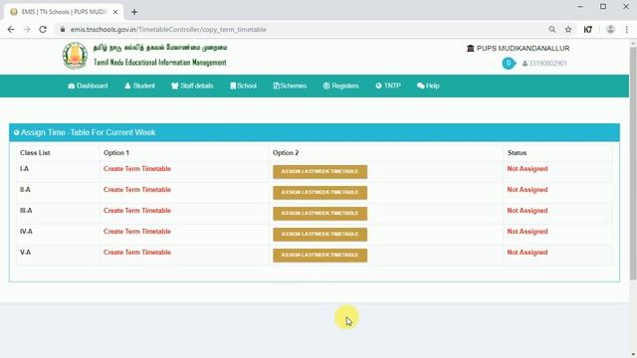Assign lastweek timetable for class I-A

pyautogui.click(x=320, y=172)
